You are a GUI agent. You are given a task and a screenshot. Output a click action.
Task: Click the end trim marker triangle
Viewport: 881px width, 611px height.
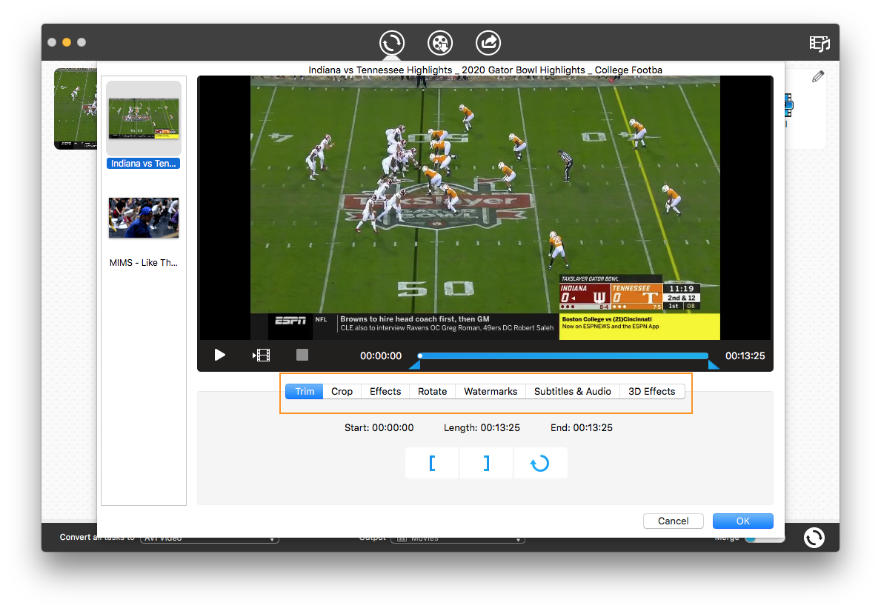714,365
